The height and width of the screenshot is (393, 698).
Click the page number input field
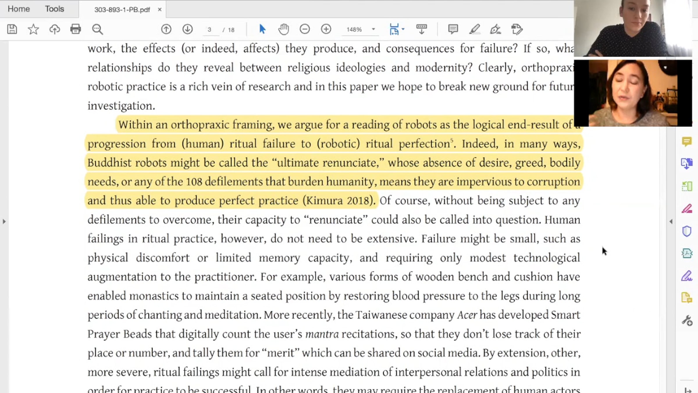(209, 30)
